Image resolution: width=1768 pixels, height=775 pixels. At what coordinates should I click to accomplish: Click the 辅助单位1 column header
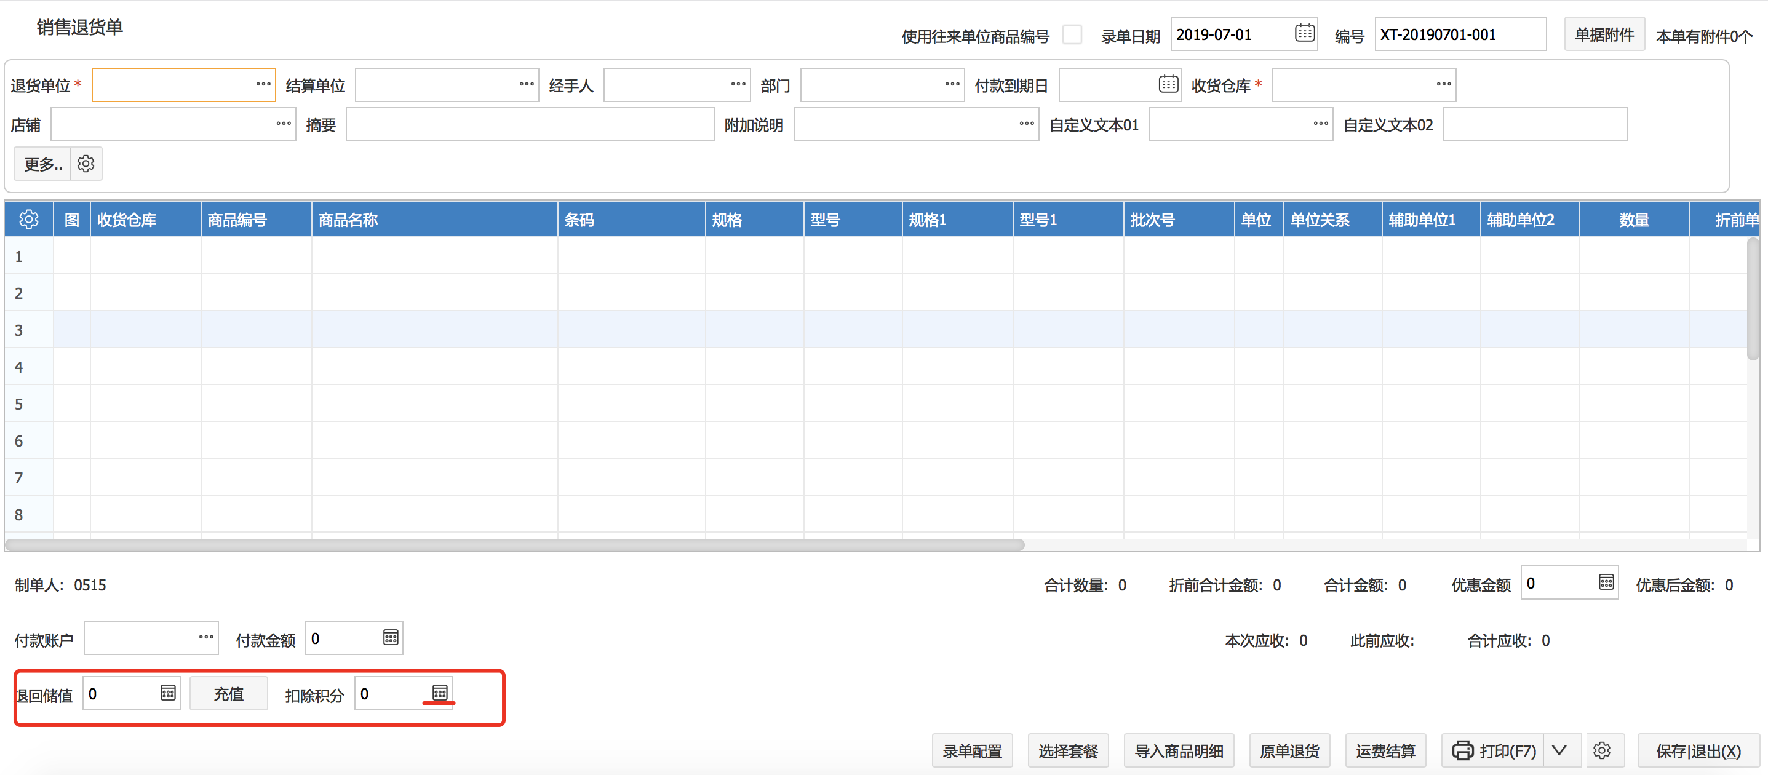(1431, 220)
